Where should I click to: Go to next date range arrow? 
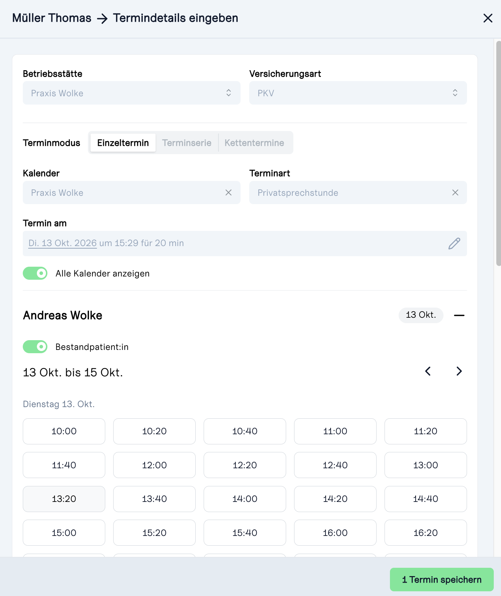click(459, 371)
